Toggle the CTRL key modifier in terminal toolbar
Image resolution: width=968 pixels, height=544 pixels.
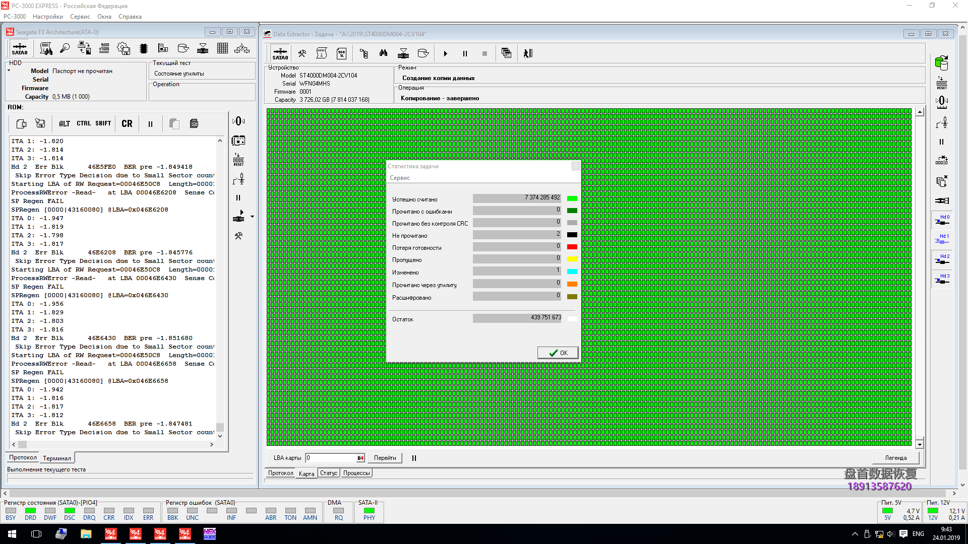click(84, 123)
